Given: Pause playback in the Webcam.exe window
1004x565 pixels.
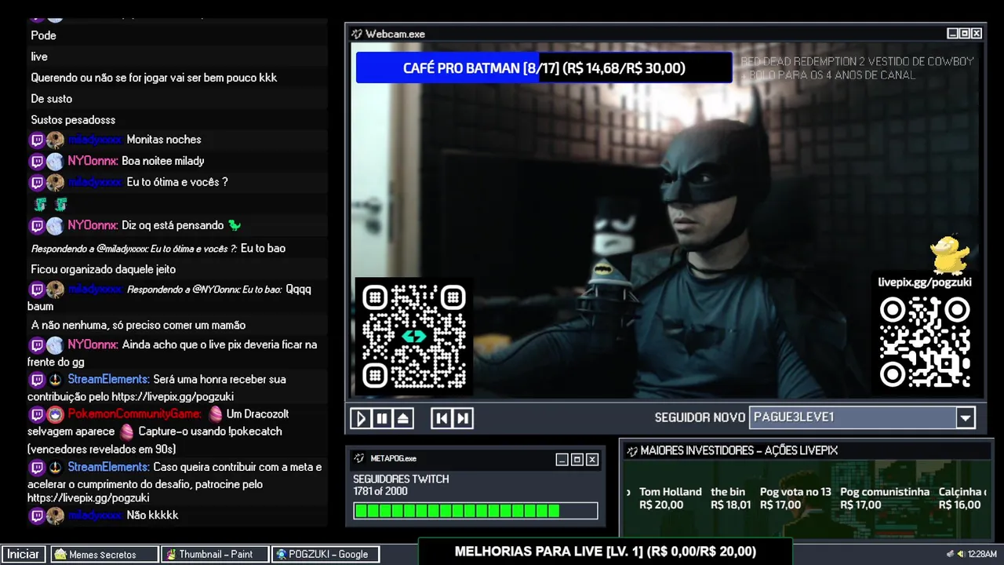Looking at the screenshot, I should pos(382,418).
